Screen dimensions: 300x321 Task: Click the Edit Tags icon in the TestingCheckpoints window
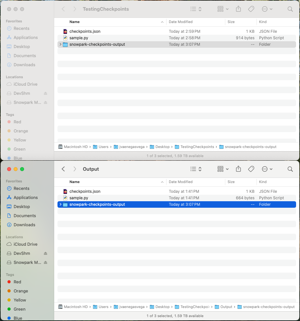[251, 9]
